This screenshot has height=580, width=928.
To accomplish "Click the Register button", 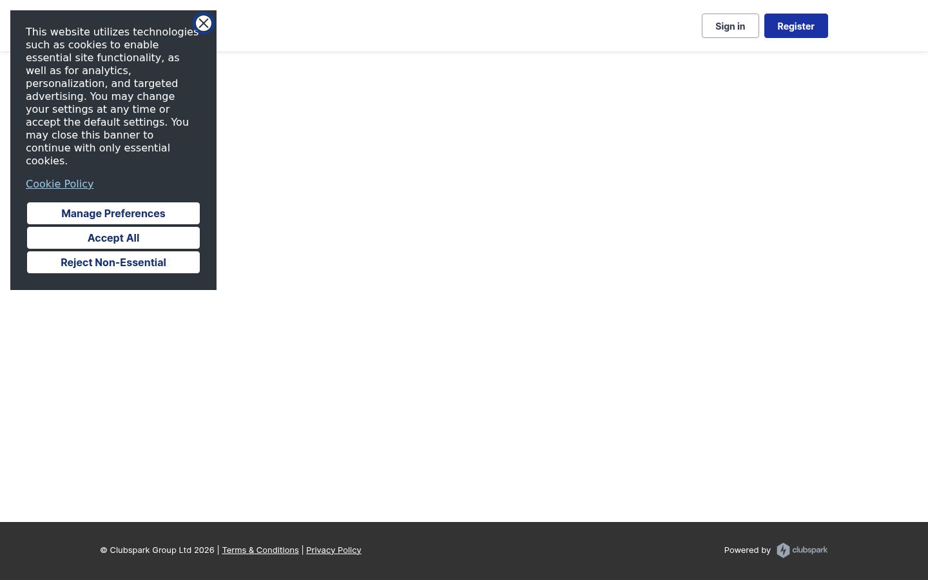I will [x=796, y=26].
